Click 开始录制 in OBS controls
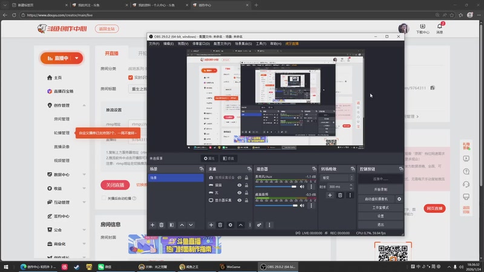The width and height of the screenshot is (484, 272). (x=381, y=189)
